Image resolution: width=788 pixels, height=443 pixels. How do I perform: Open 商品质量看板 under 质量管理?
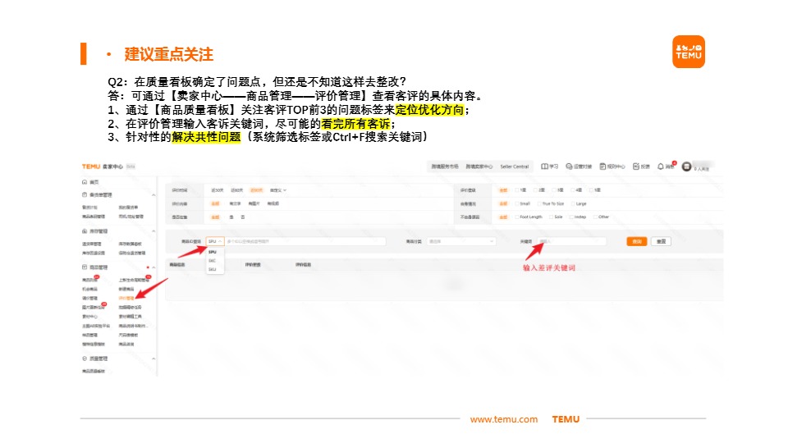[x=94, y=371]
